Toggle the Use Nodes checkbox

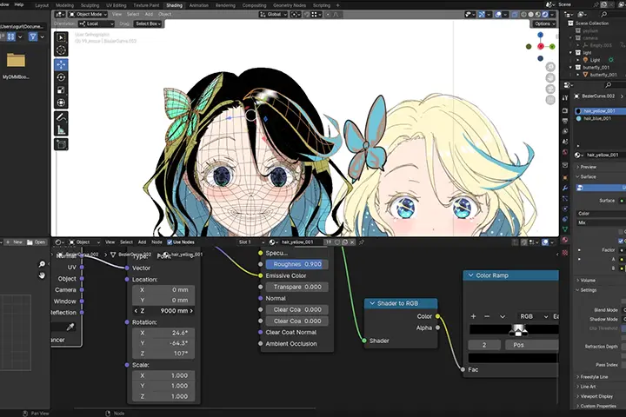tap(170, 242)
